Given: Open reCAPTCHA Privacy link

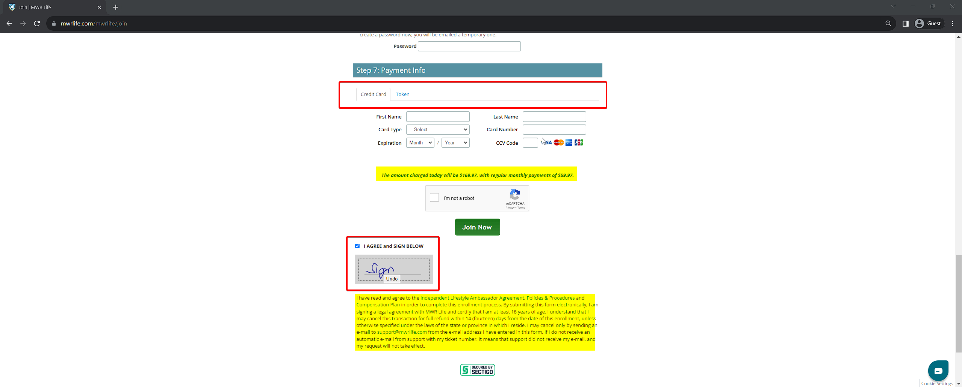Looking at the screenshot, I should coord(510,207).
